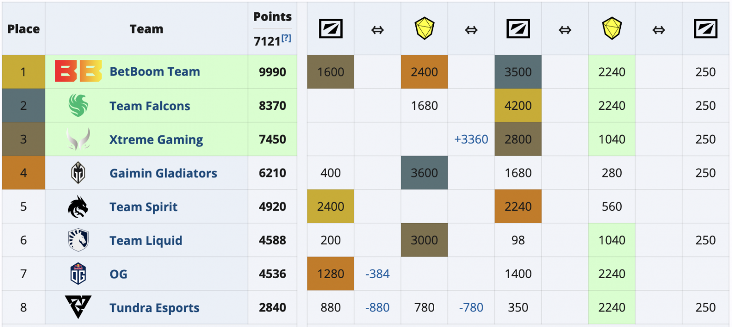732x327 pixels.
Task: Follow the Gaimin Gladiators link
Action: coord(163,173)
